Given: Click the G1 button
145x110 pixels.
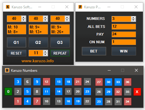Looking at the screenshot, I should [16, 42].
